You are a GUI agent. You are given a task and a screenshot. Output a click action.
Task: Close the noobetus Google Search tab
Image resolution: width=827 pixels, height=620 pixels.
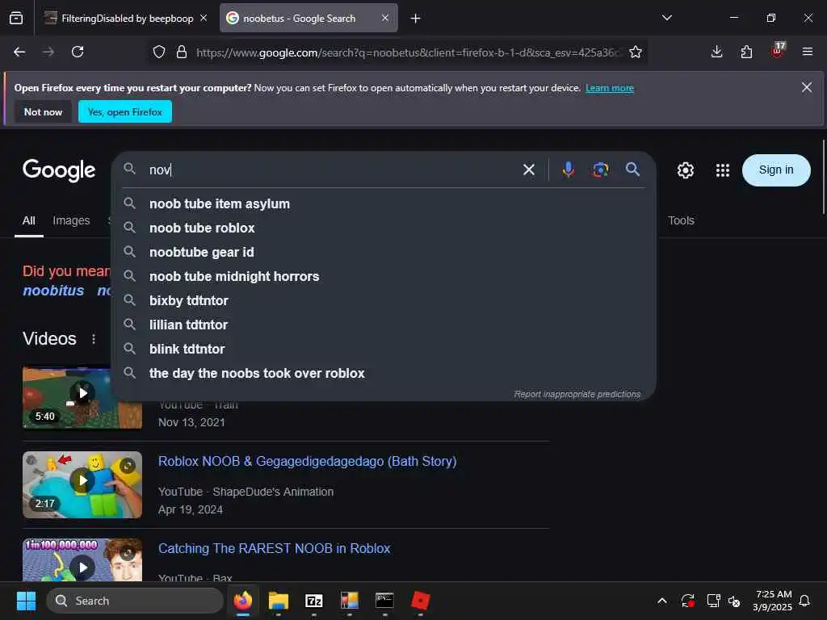pos(385,18)
